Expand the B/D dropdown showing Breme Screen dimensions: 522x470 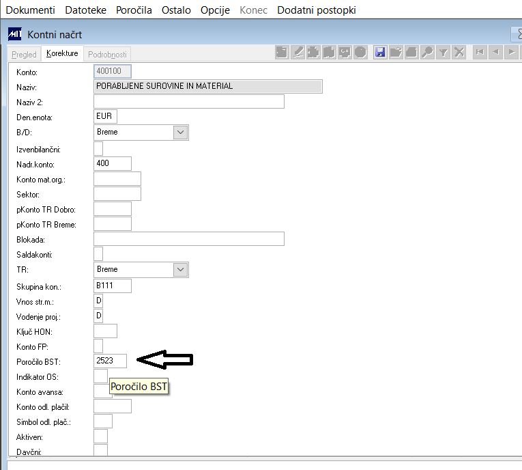(180, 133)
